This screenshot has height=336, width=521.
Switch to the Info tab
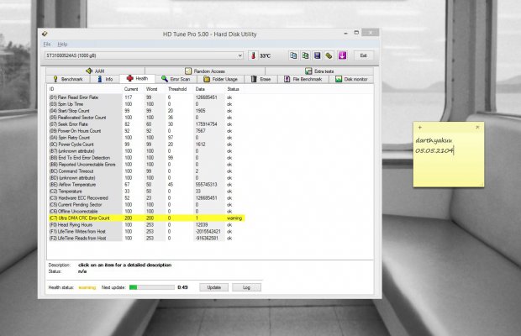coord(105,79)
